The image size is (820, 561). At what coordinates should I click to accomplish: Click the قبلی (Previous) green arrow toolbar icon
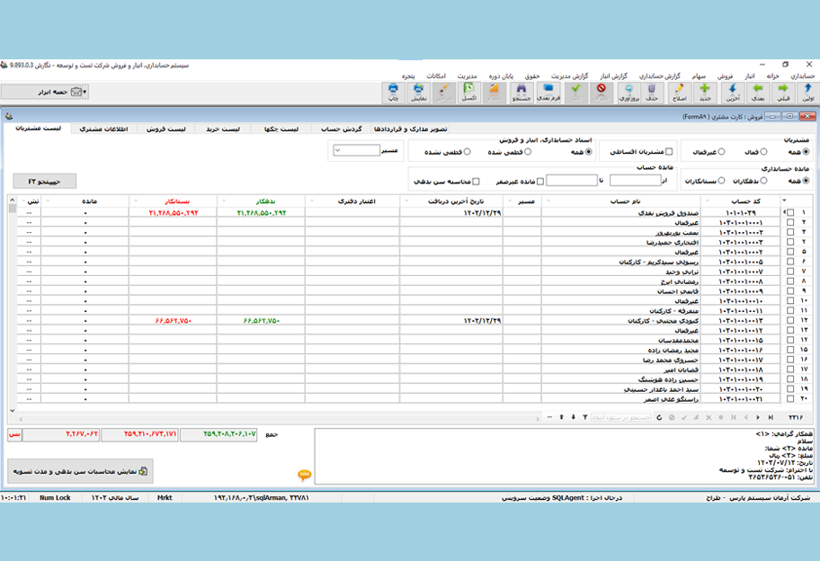783,93
